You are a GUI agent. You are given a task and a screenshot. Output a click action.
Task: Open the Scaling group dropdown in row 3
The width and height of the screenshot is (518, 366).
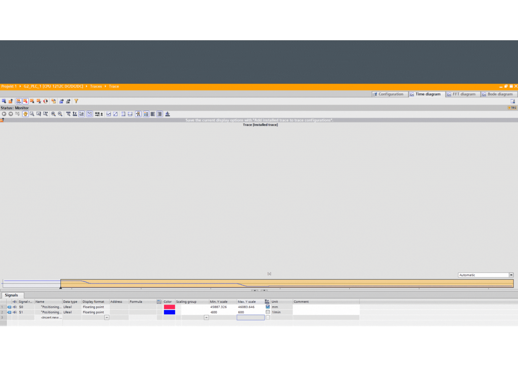click(x=206, y=318)
